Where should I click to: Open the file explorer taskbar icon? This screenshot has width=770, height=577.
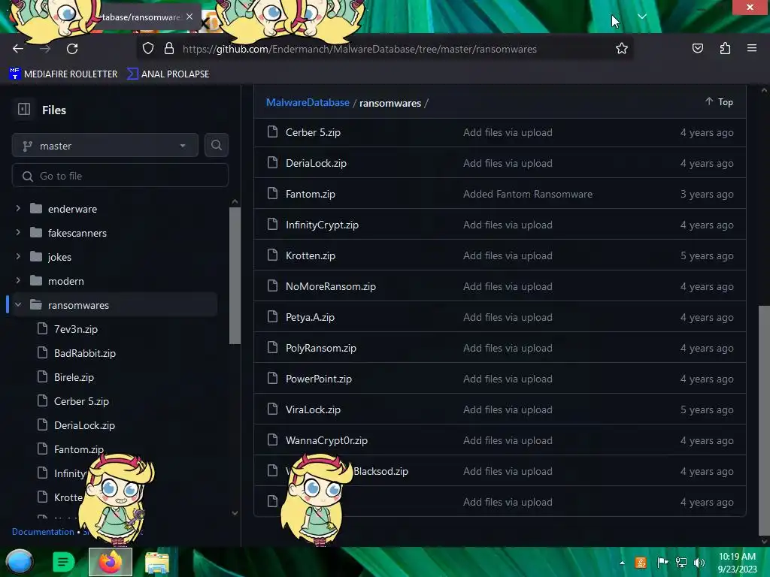157,563
